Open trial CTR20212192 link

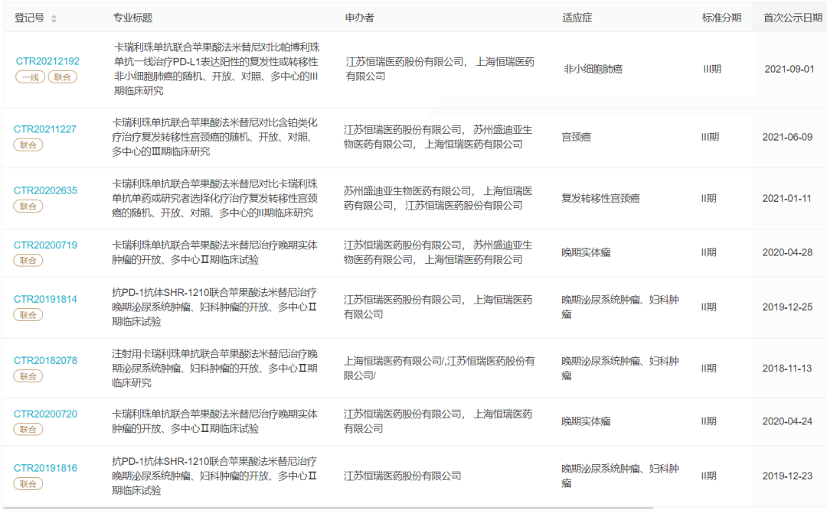pyautogui.click(x=47, y=61)
